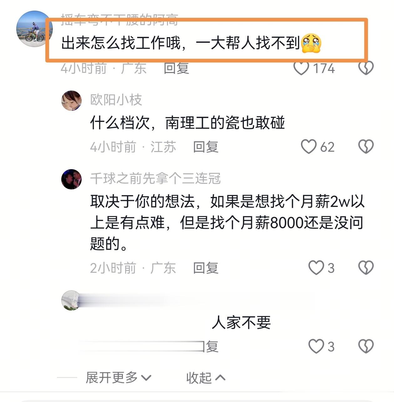Open username 千球之前先拿个三连冠
This screenshot has height=402, width=394.
coord(155,179)
